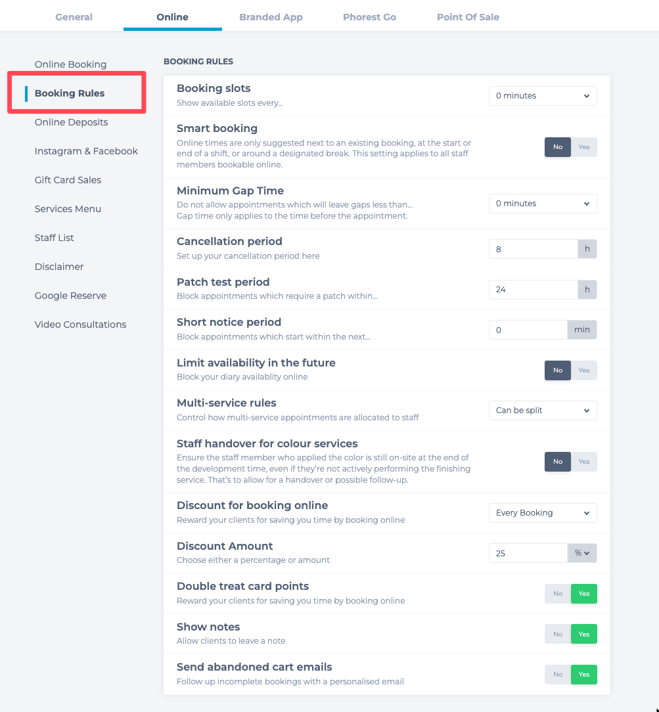Open the Branded App tab
The width and height of the screenshot is (659, 712).
click(271, 17)
